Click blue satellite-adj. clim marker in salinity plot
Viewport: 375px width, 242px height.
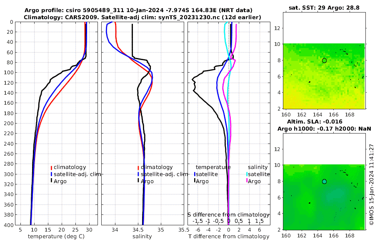point(138,174)
